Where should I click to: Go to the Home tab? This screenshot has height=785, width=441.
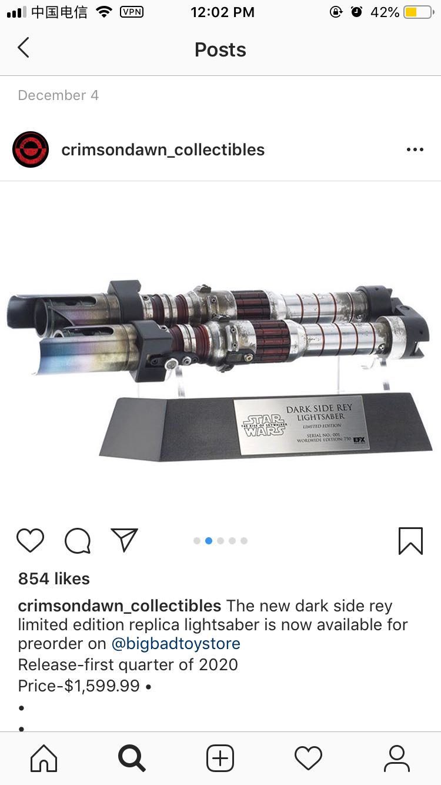click(44, 758)
